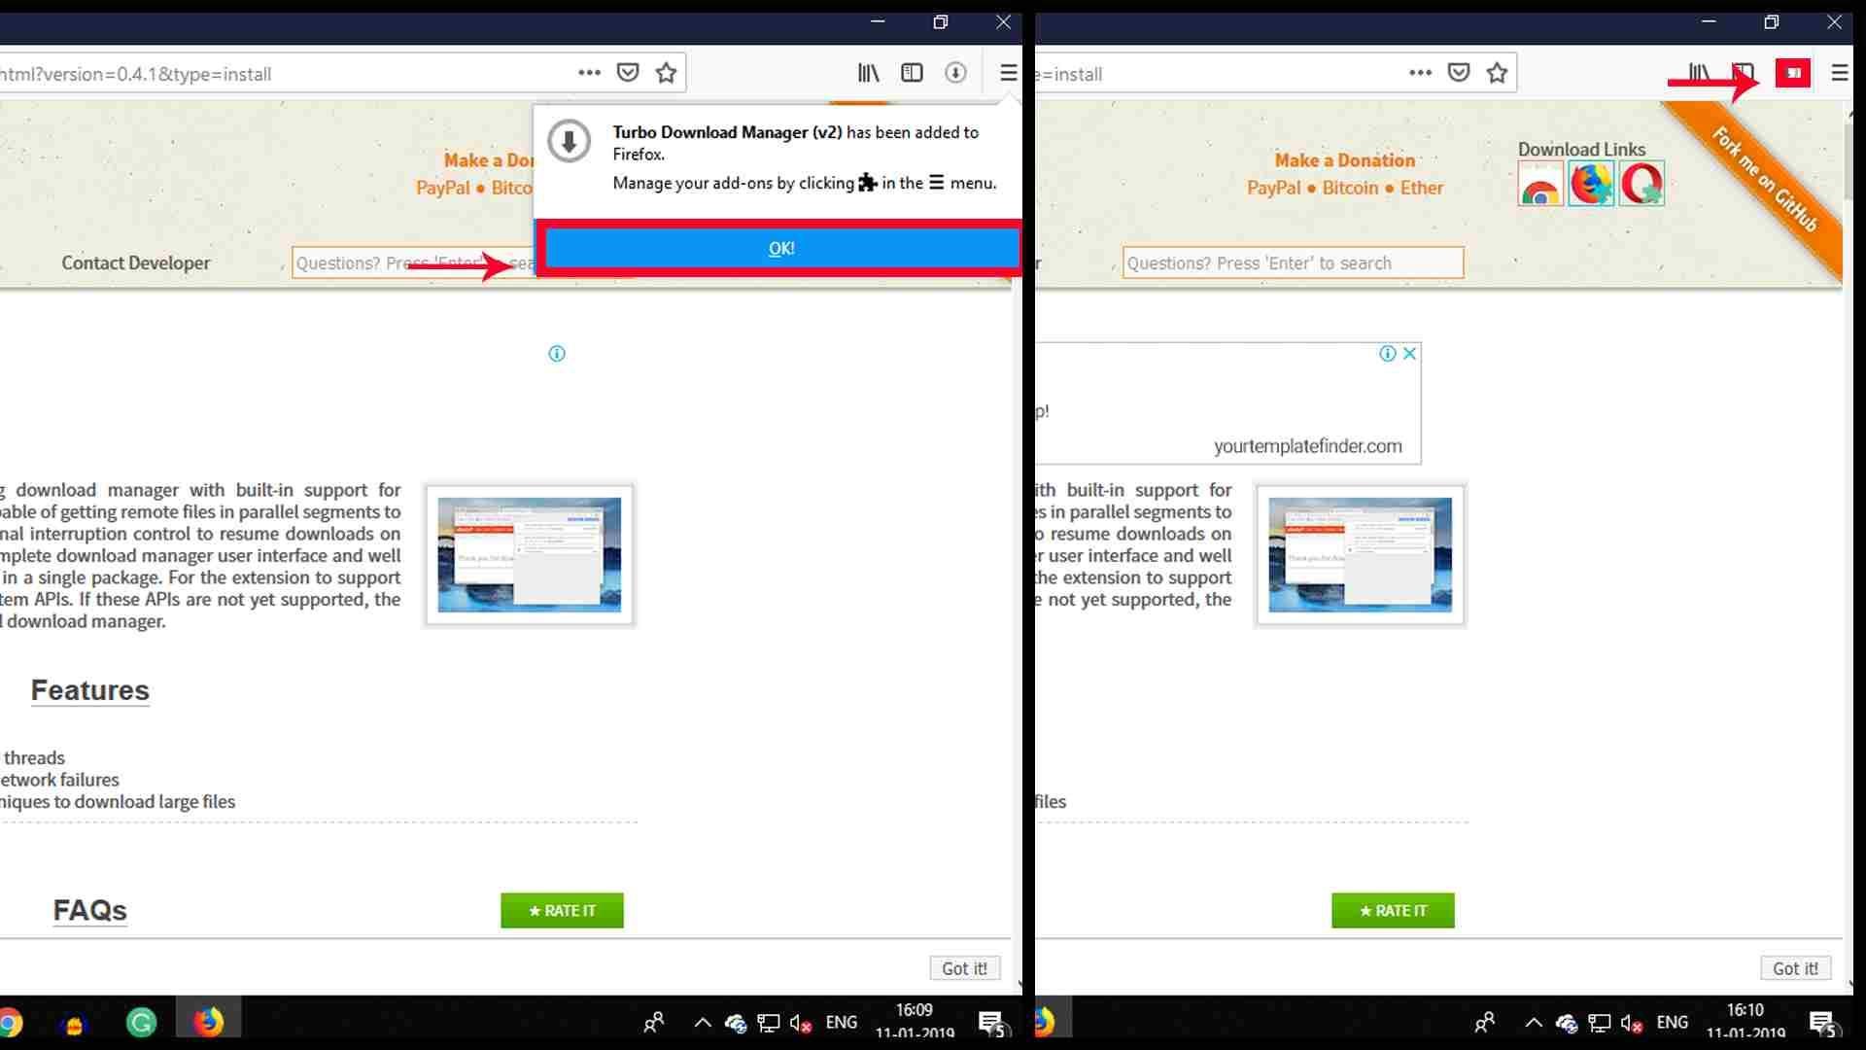Click the Features heading

point(90,690)
